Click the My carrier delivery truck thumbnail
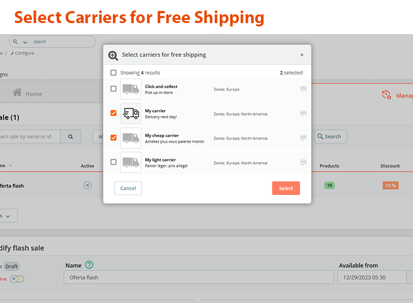The image size is (413, 303). tap(131, 113)
